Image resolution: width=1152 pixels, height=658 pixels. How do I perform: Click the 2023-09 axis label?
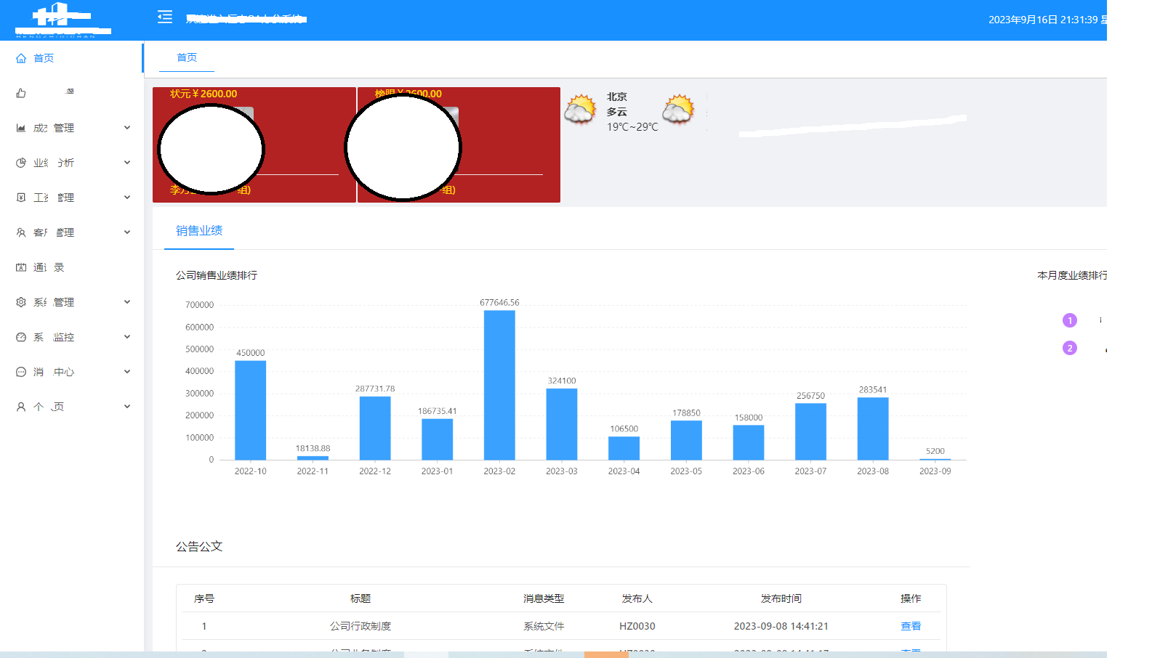click(x=935, y=471)
